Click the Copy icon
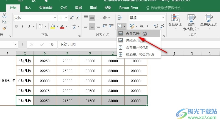Image resolution: width=220 pixels, height=122 pixels. click(4, 22)
